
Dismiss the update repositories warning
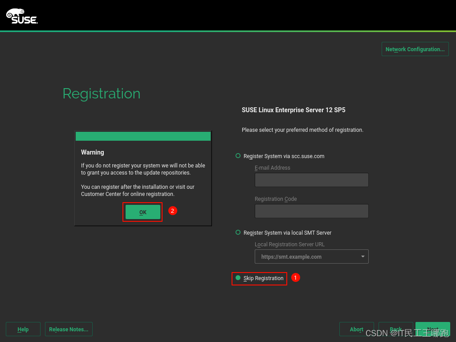pos(142,212)
